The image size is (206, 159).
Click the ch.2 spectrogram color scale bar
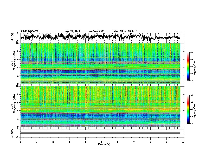(x=188, y=109)
